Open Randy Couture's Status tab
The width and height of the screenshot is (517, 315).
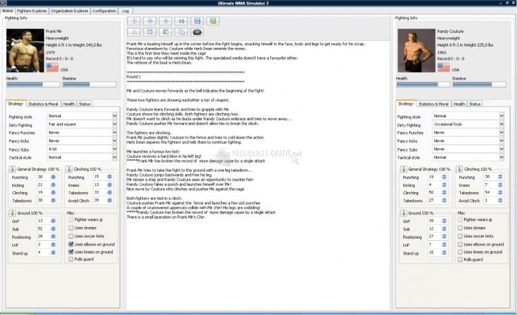(475, 104)
